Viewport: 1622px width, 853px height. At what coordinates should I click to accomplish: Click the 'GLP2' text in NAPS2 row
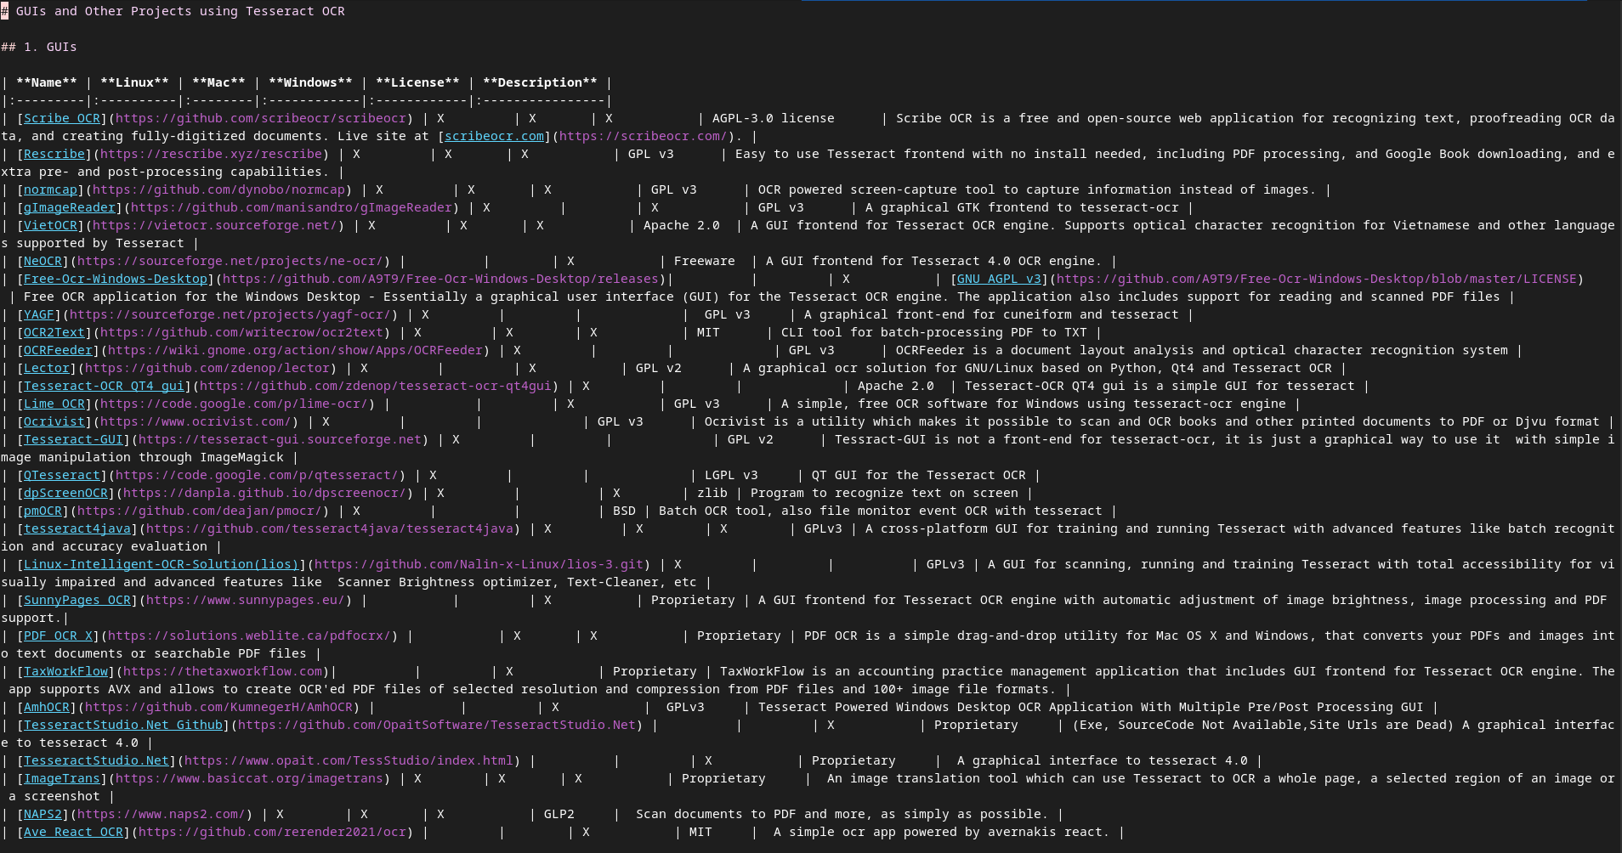[559, 814]
